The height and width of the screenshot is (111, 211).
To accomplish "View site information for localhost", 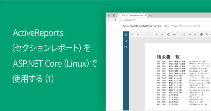I will click(x=121, y=20).
